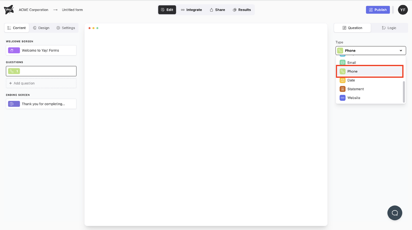The image size is (412, 230).
Task: Open the YF user avatar menu
Action: (x=403, y=10)
